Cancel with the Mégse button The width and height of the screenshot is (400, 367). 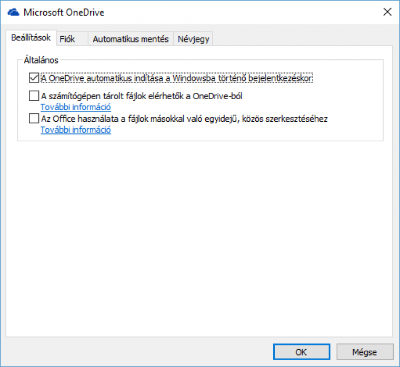pos(365,352)
